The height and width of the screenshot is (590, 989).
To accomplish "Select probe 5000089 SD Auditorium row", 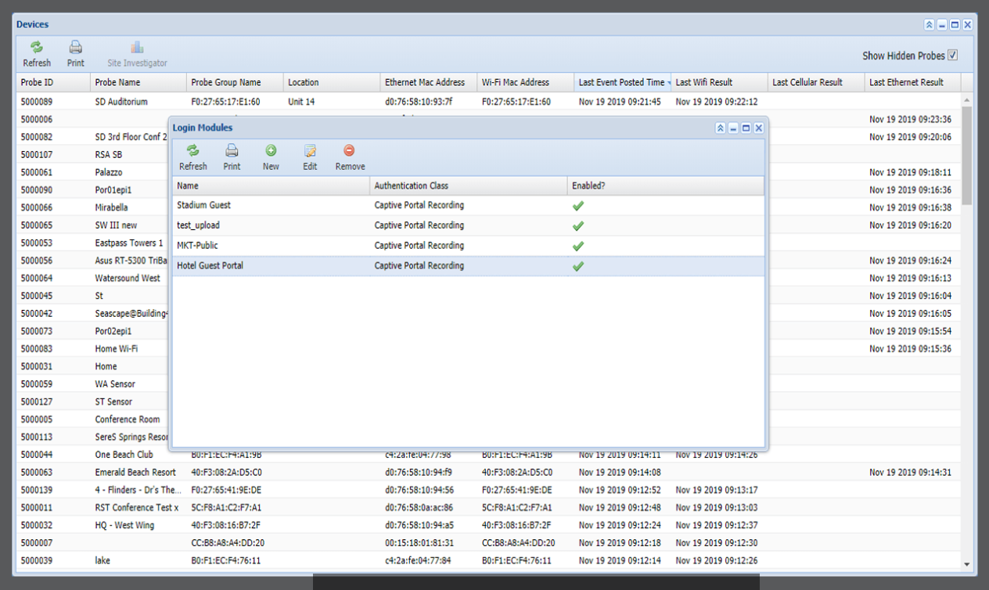I will coord(488,102).
